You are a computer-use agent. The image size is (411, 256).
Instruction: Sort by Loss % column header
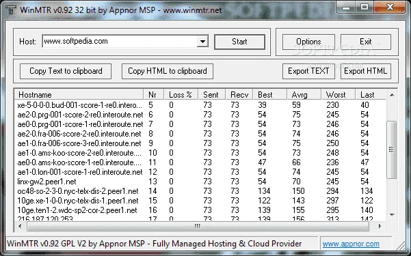181,94
